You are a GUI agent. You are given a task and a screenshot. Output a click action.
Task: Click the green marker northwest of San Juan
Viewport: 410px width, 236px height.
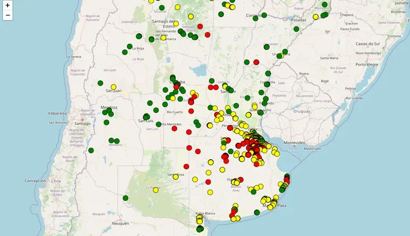[100, 83]
